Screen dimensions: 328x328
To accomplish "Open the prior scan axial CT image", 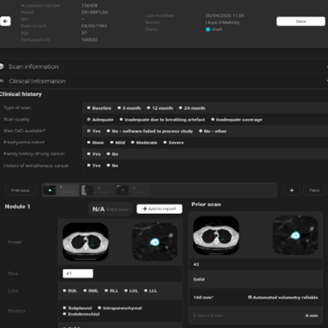I will tap(216, 235).
